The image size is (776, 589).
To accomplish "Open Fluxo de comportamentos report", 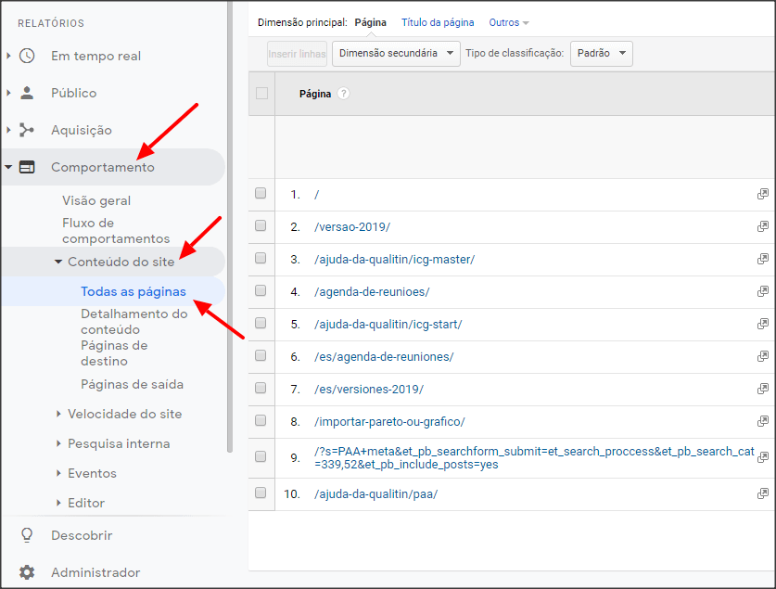I will 116,231.
